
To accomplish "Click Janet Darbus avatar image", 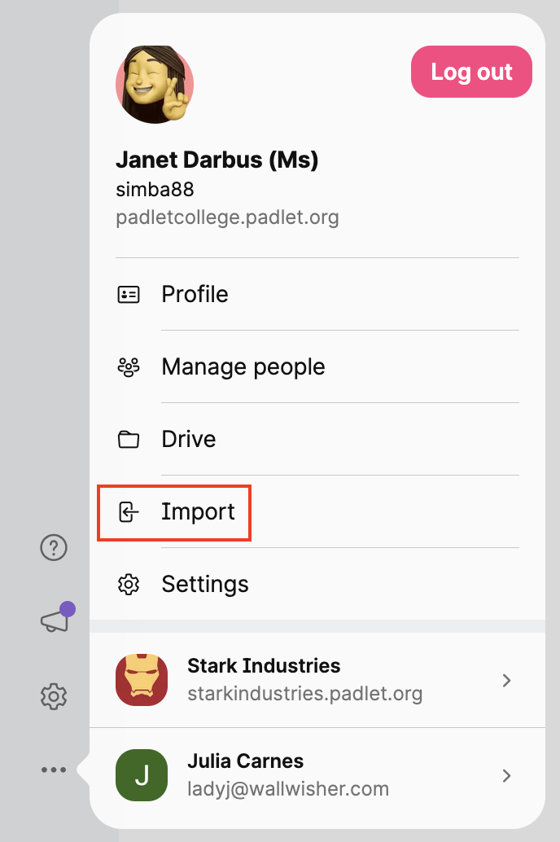I will tap(155, 85).
